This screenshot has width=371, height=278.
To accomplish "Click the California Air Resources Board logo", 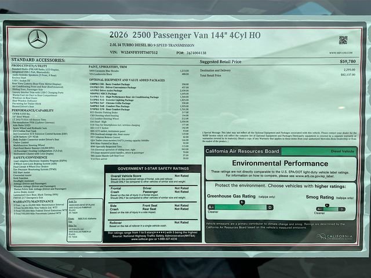I will coord(334,236).
